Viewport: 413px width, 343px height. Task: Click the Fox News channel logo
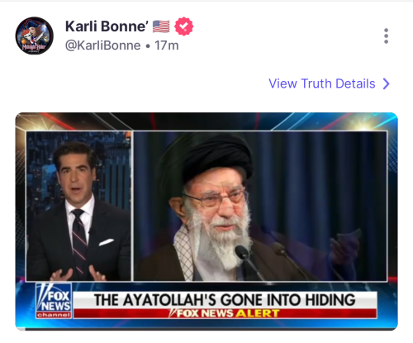54,301
